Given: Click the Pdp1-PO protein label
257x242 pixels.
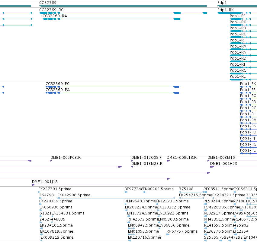Looking at the screenshot, I should pyautogui.click(x=248, y=96).
